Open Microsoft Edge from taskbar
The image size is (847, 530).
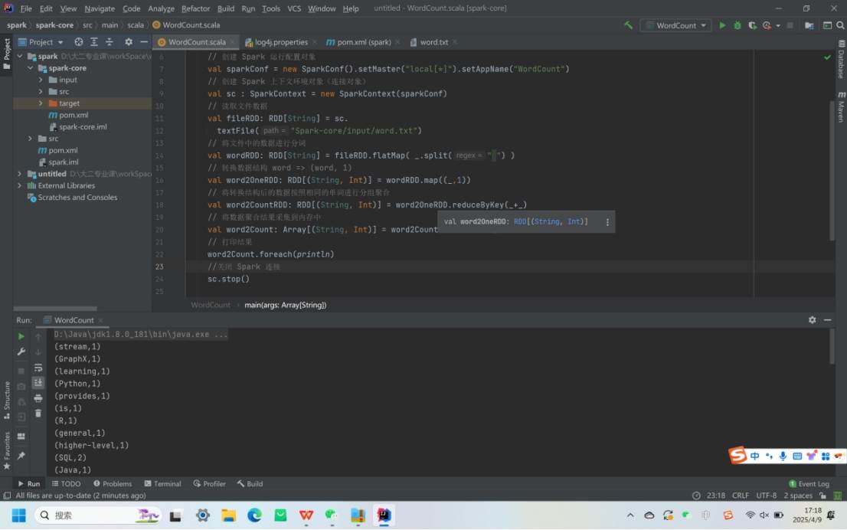click(x=254, y=515)
